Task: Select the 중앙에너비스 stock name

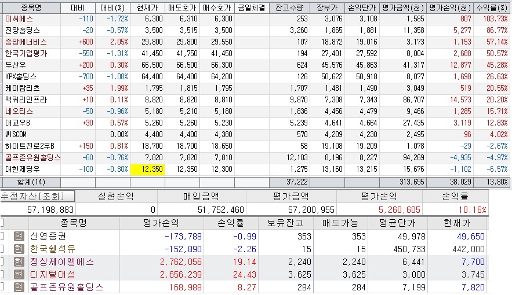Action: pos(26,42)
